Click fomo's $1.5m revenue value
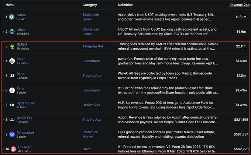This screenshot has height=155, width=251. (241, 76)
